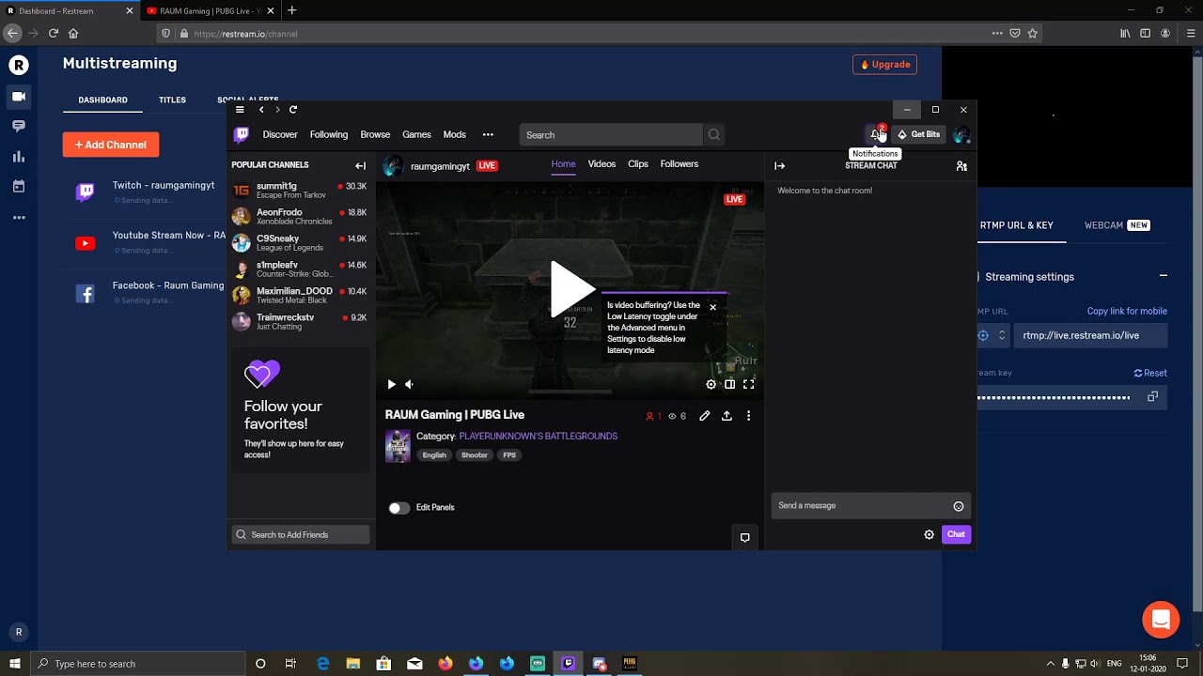The width and height of the screenshot is (1203, 676).
Task: Click Copy link for mobile
Action: point(1127,311)
